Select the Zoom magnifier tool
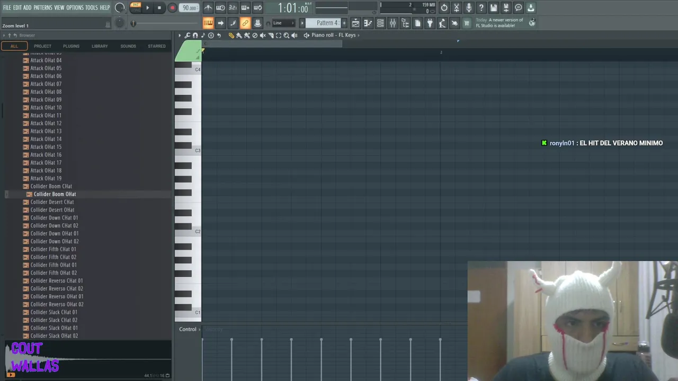Screen dimensions: 678x381 pos(286,35)
